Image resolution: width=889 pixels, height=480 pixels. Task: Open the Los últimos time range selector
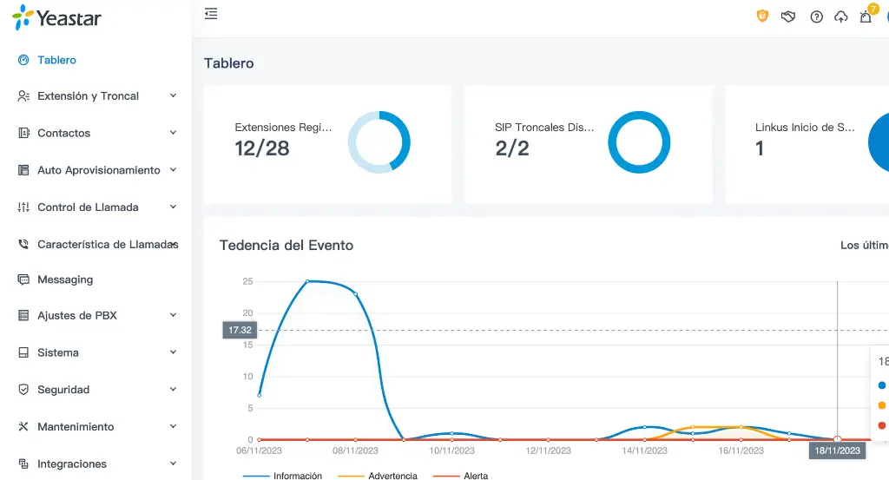(x=863, y=246)
